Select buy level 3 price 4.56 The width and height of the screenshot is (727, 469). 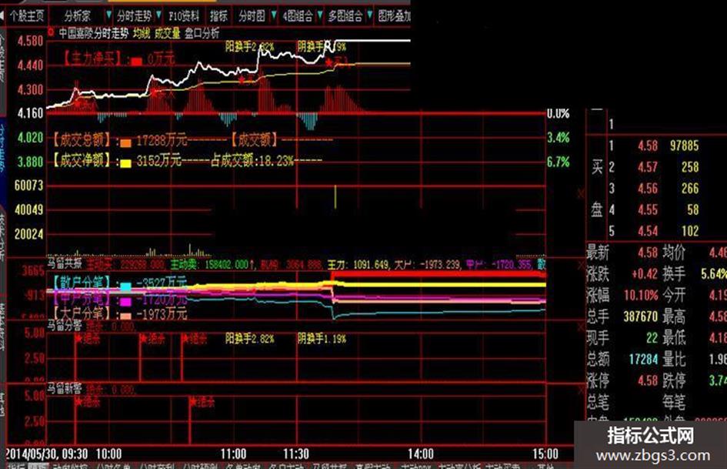(x=647, y=189)
